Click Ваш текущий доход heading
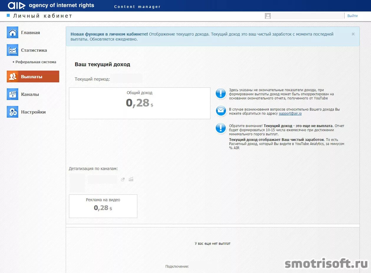The width and height of the screenshot is (371, 273). [x=102, y=64]
